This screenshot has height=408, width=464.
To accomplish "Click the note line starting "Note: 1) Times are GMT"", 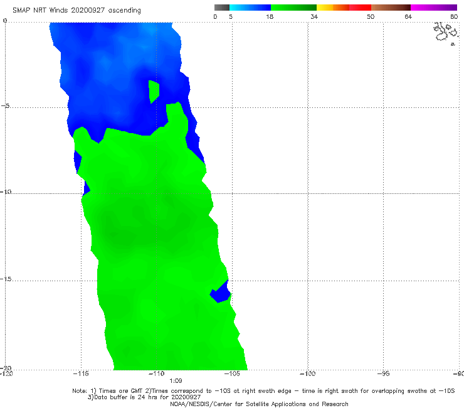I will tap(263, 391).
